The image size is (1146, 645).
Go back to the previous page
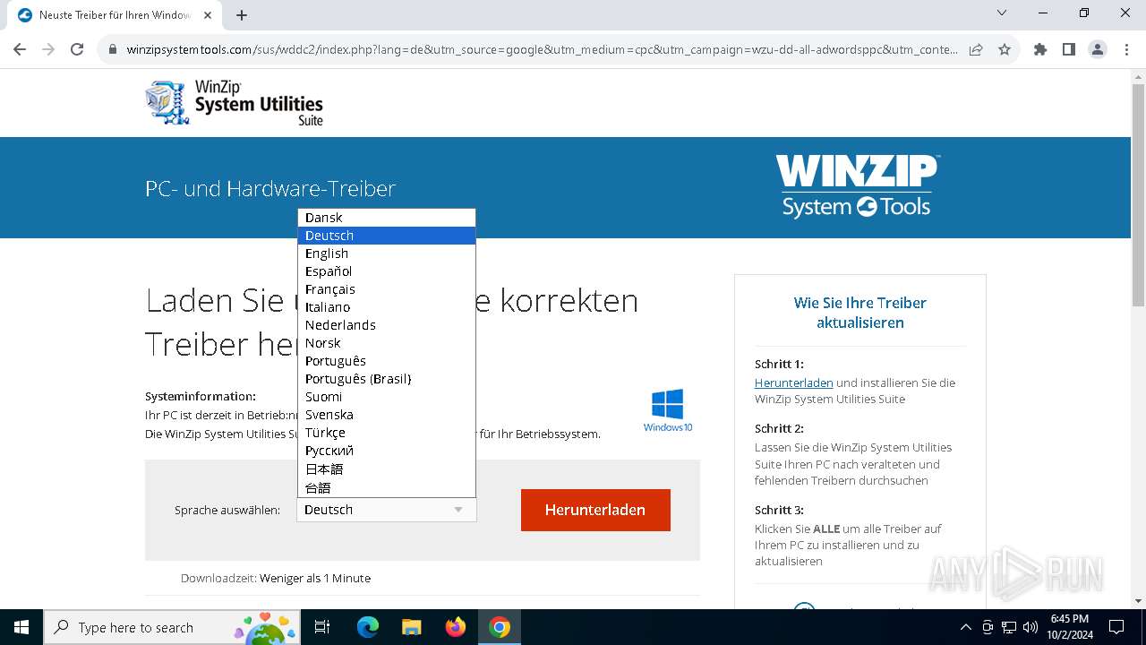coord(20,50)
